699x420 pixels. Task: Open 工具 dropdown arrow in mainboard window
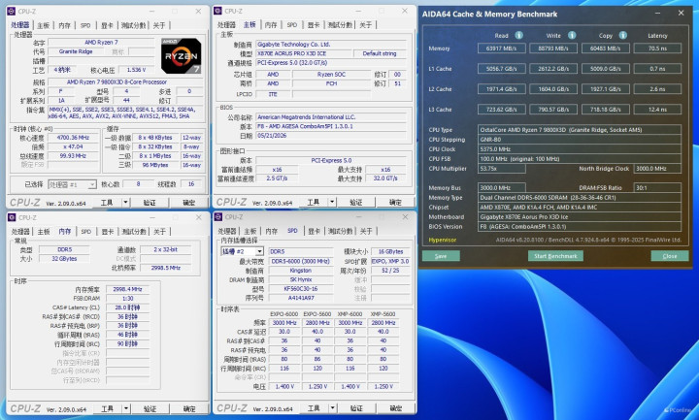click(x=332, y=202)
